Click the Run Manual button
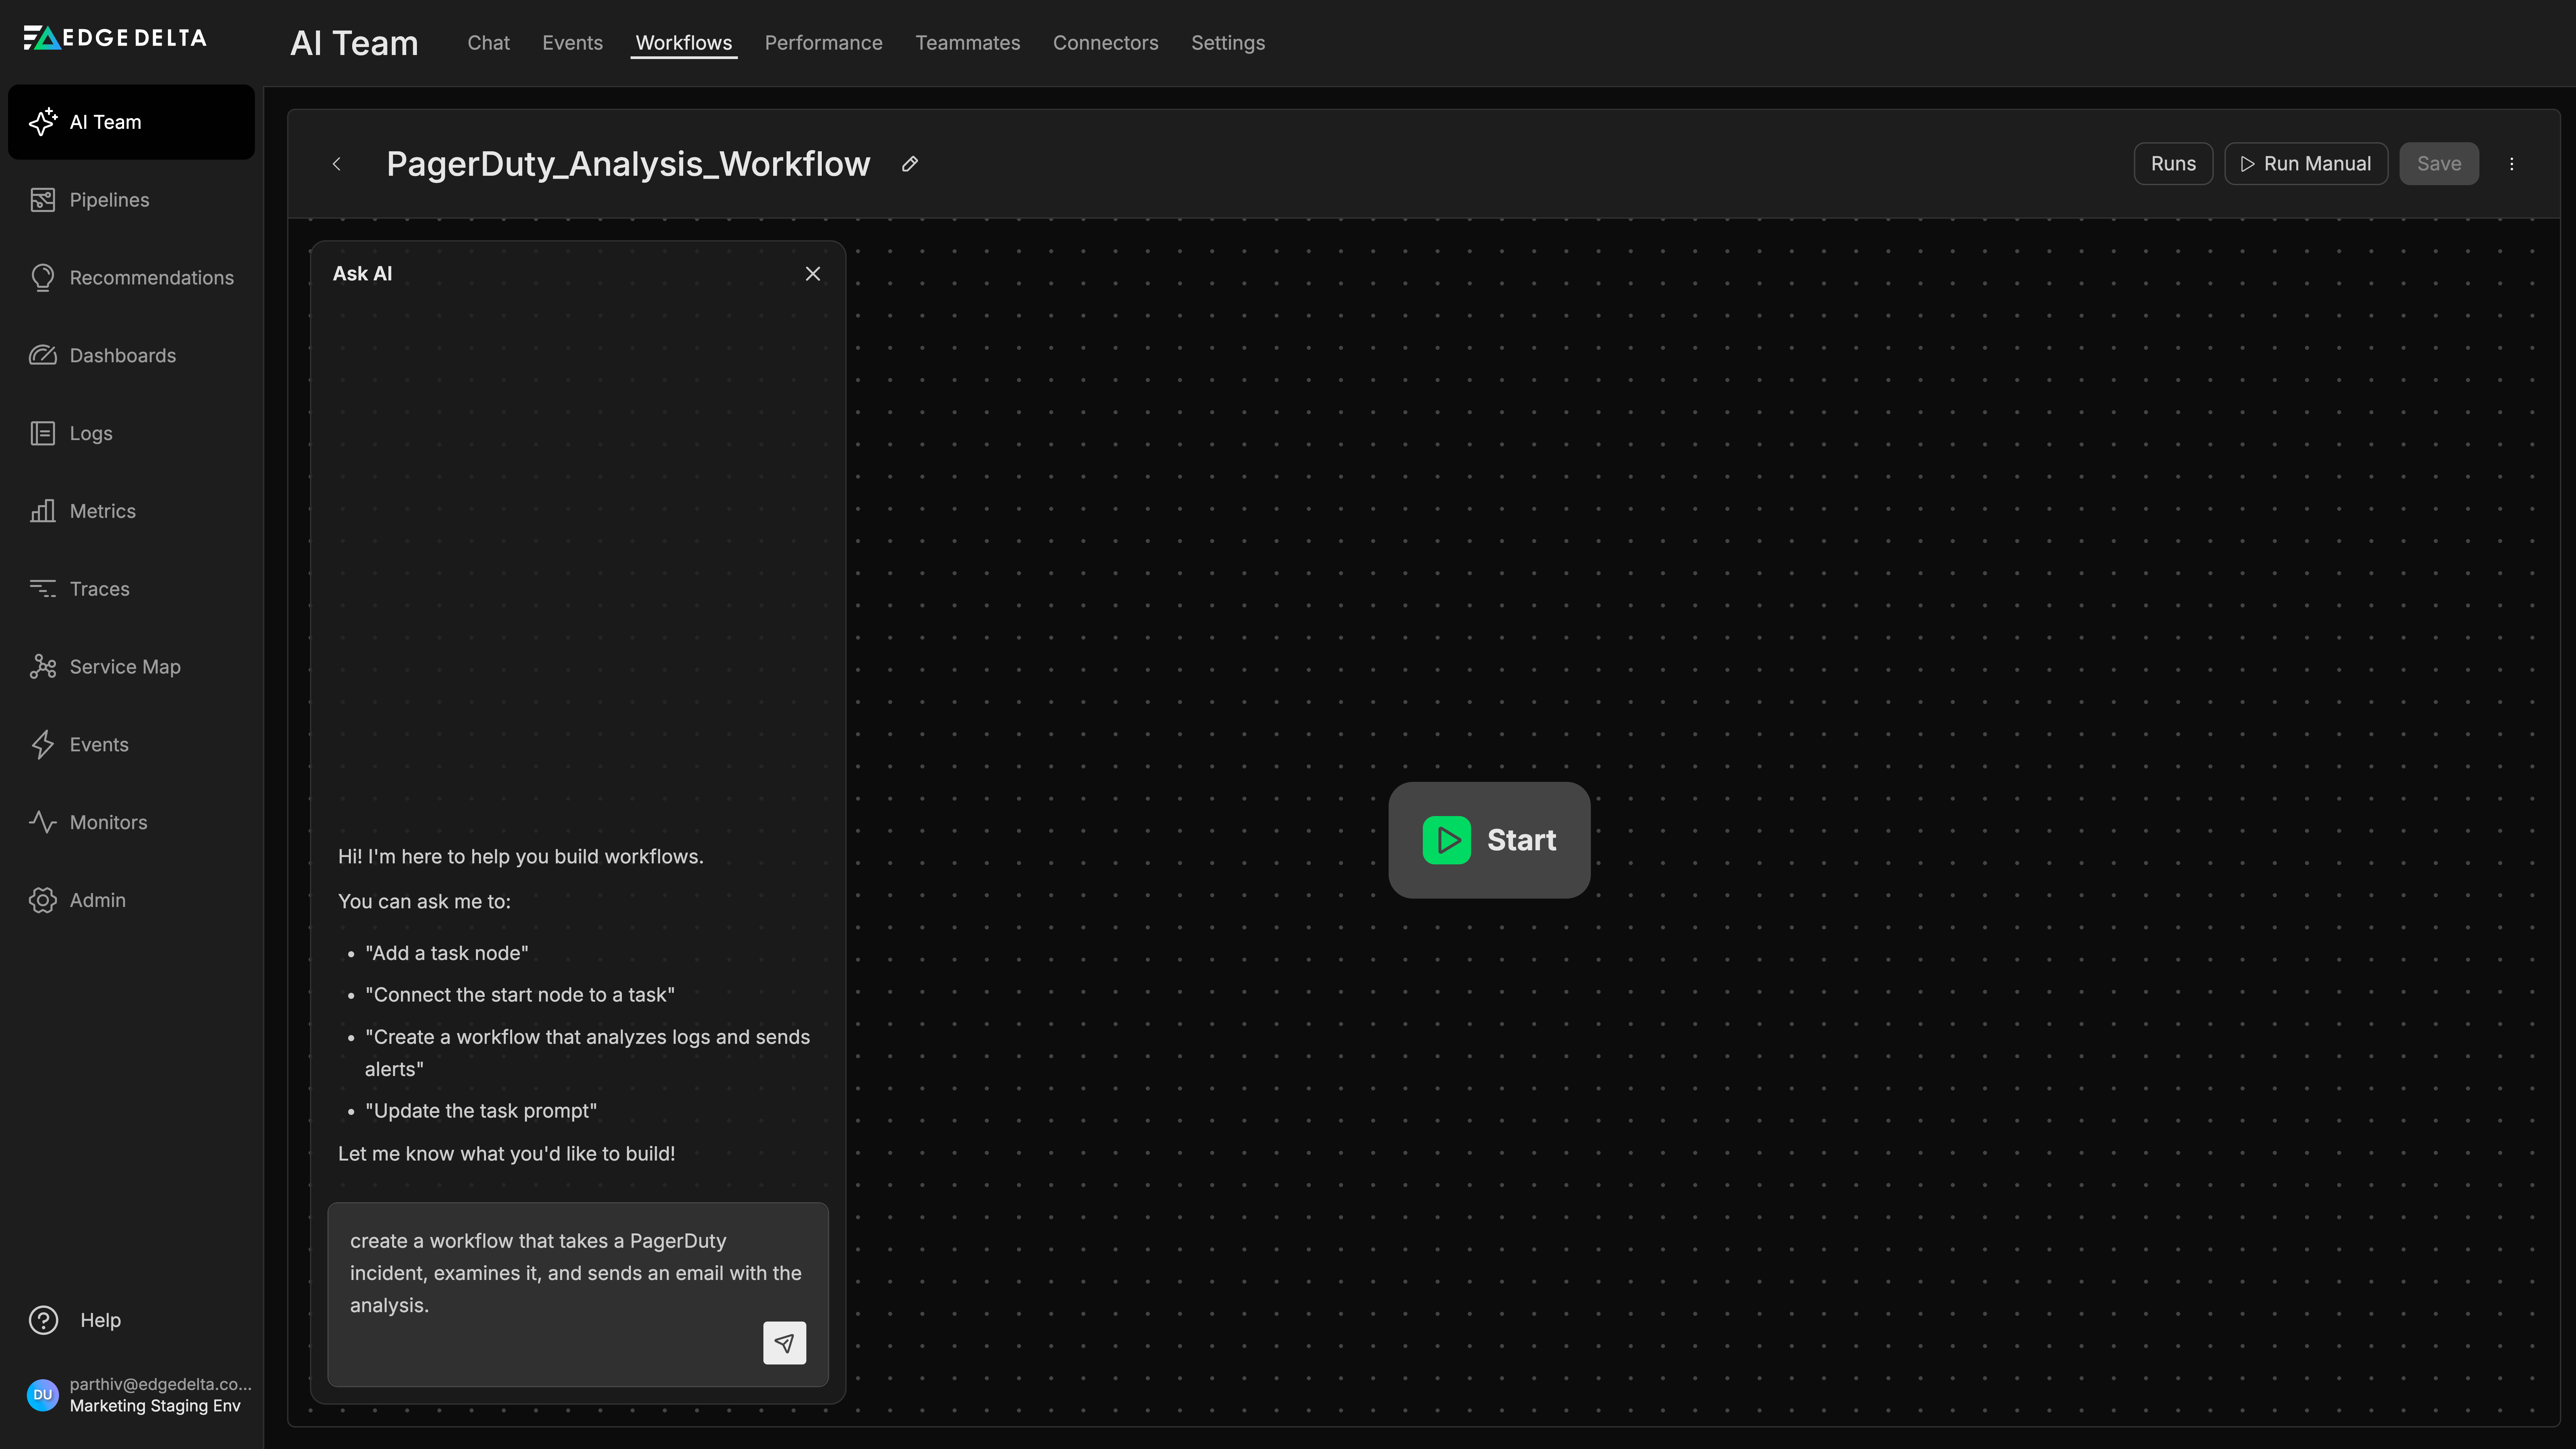This screenshot has height=1449, width=2576. (2306, 164)
